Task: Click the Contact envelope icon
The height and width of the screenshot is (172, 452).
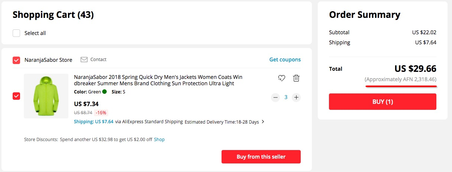Action: pyautogui.click(x=84, y=60)
